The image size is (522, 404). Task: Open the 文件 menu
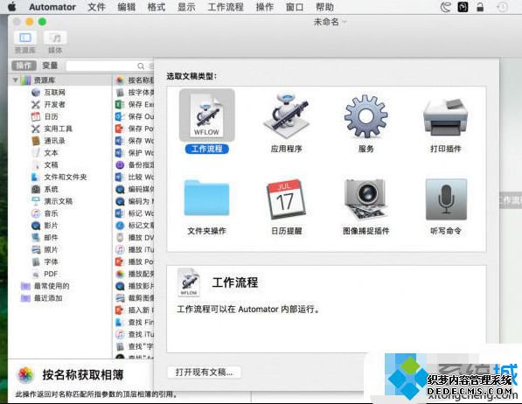tap(96, 7)
